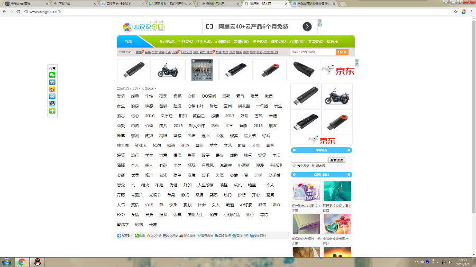This screenshot has height=267, width=476.
Task: Bookmark this page with the star icon
Action: 456,12
